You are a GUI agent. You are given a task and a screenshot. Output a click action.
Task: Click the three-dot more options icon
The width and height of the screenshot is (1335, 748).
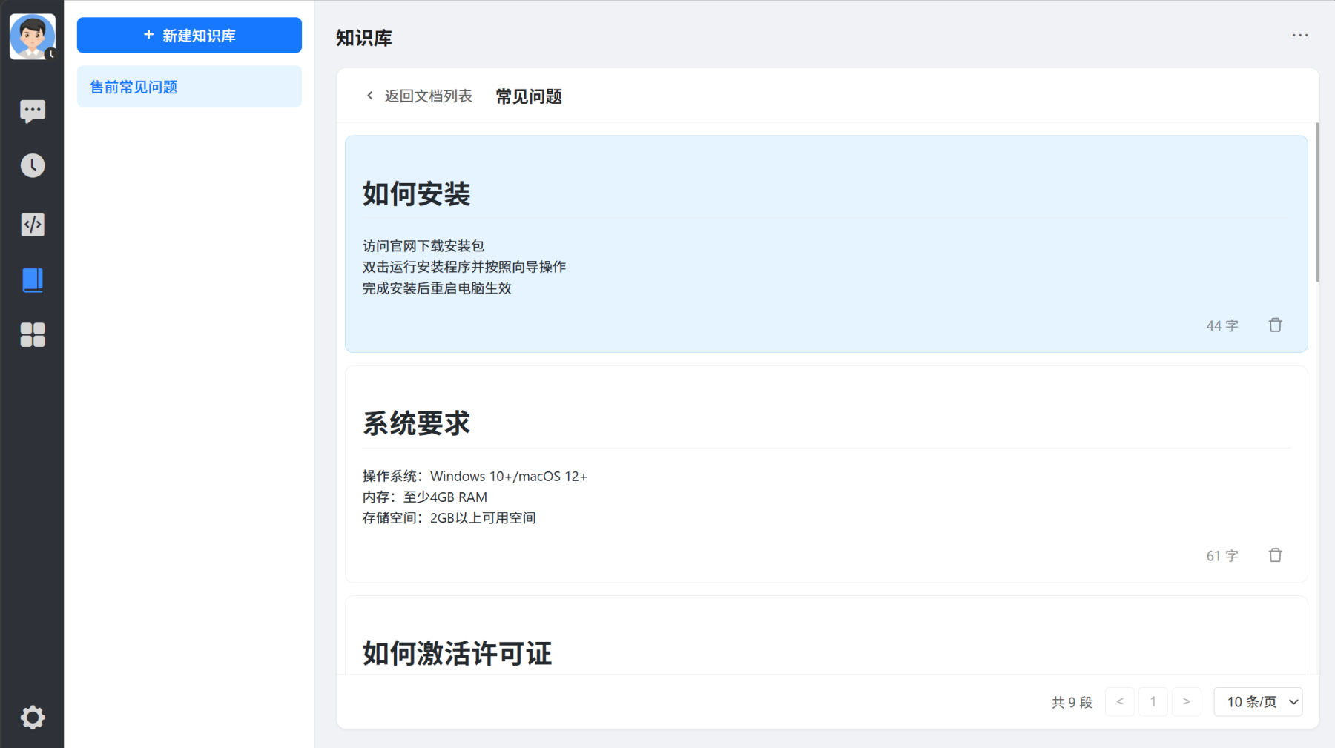[1299, 36]
